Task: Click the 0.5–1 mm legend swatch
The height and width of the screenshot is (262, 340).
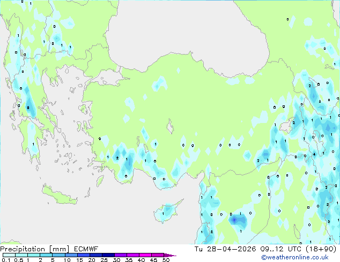Action: [21, 255]
